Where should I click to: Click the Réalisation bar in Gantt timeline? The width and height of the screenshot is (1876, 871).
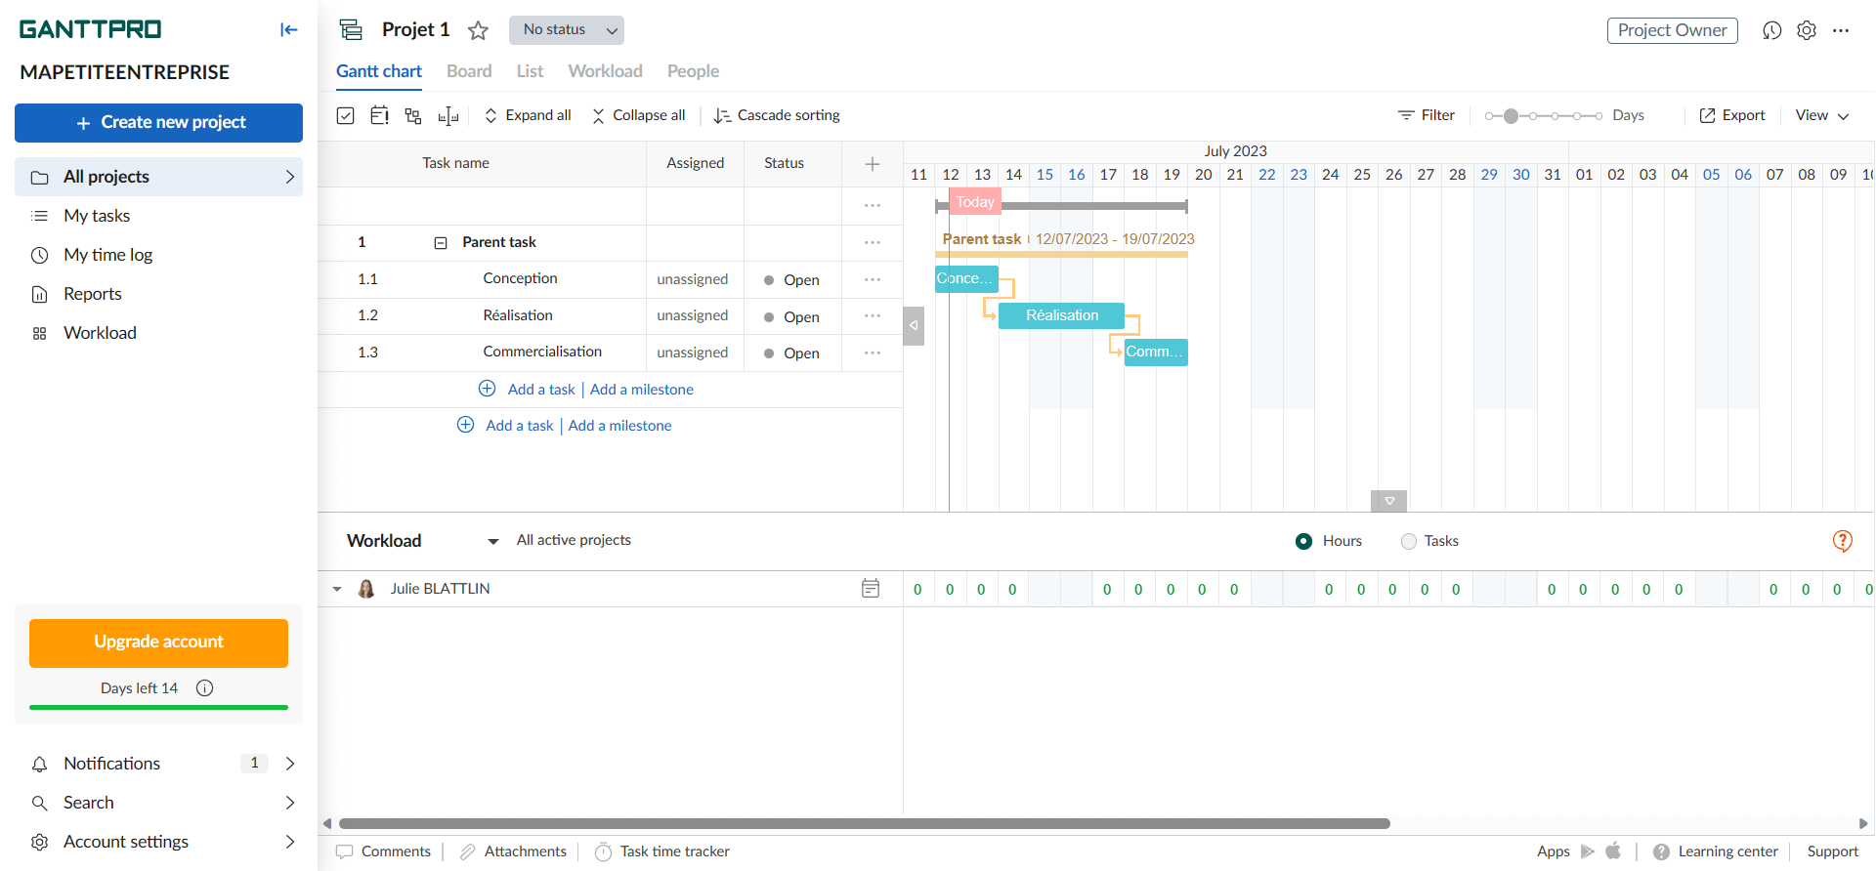pos(1061,315)
